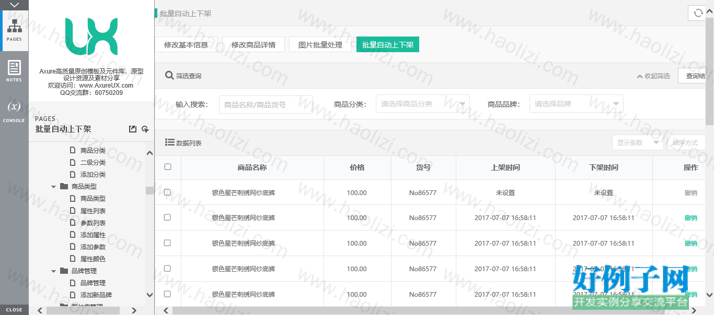Open the 添加属性 page in the tree

click(93, 235)
